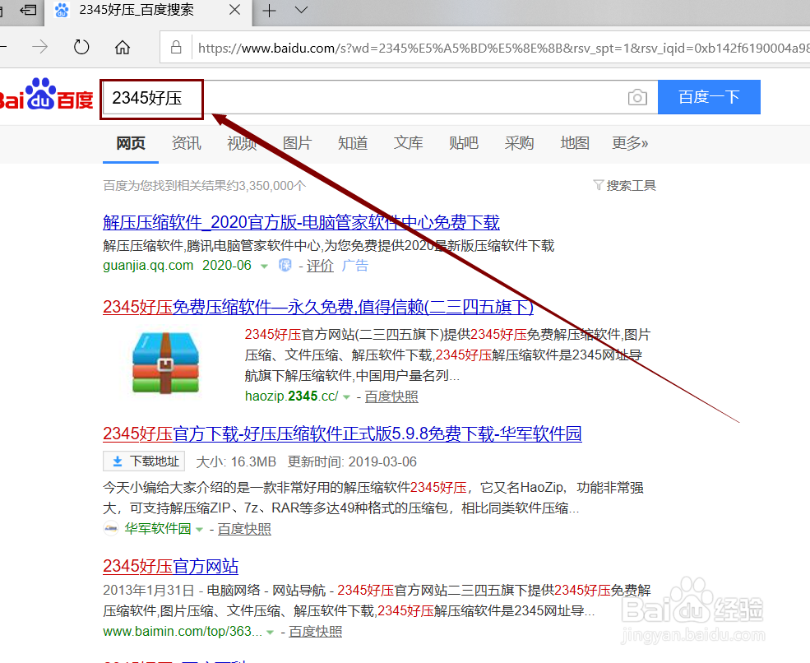
Task: Click the forward navigation arrow
Action: pos(39,48)
